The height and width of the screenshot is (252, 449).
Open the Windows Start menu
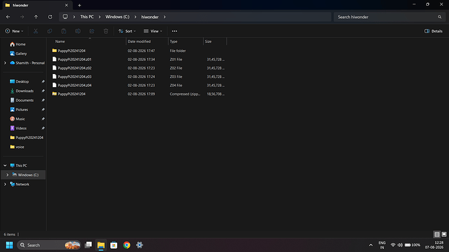pos(10,245)
